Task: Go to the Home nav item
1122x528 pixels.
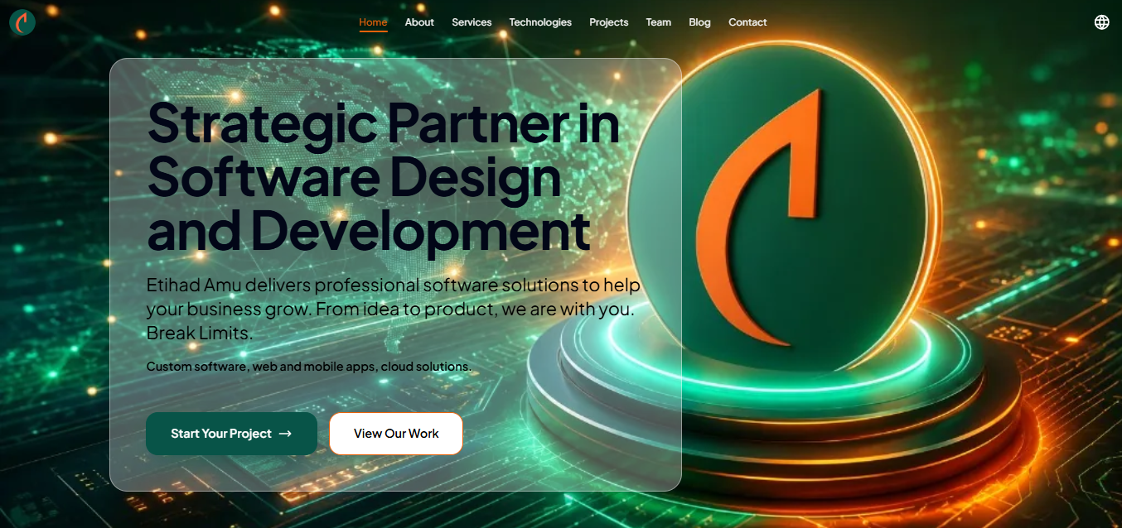Action: (x=373, y=22)
